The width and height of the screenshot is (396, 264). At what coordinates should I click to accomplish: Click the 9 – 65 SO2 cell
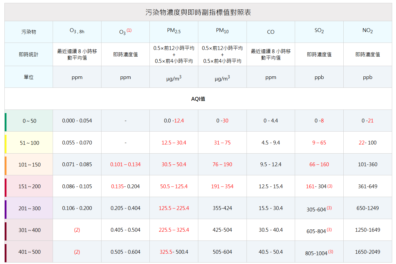(x=319, y=142)
